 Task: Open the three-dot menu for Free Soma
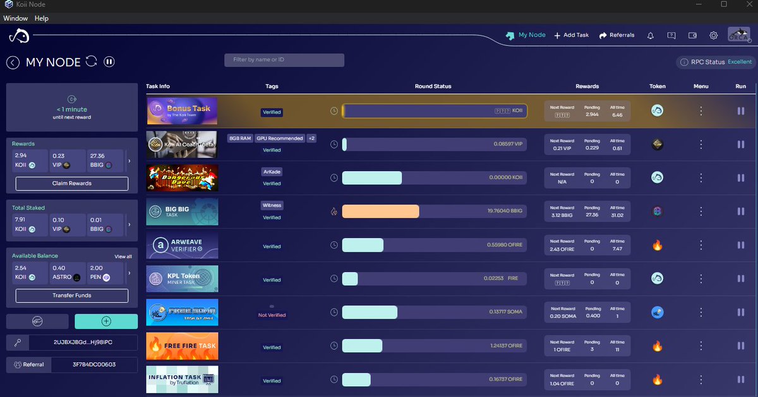click(701, 312)
